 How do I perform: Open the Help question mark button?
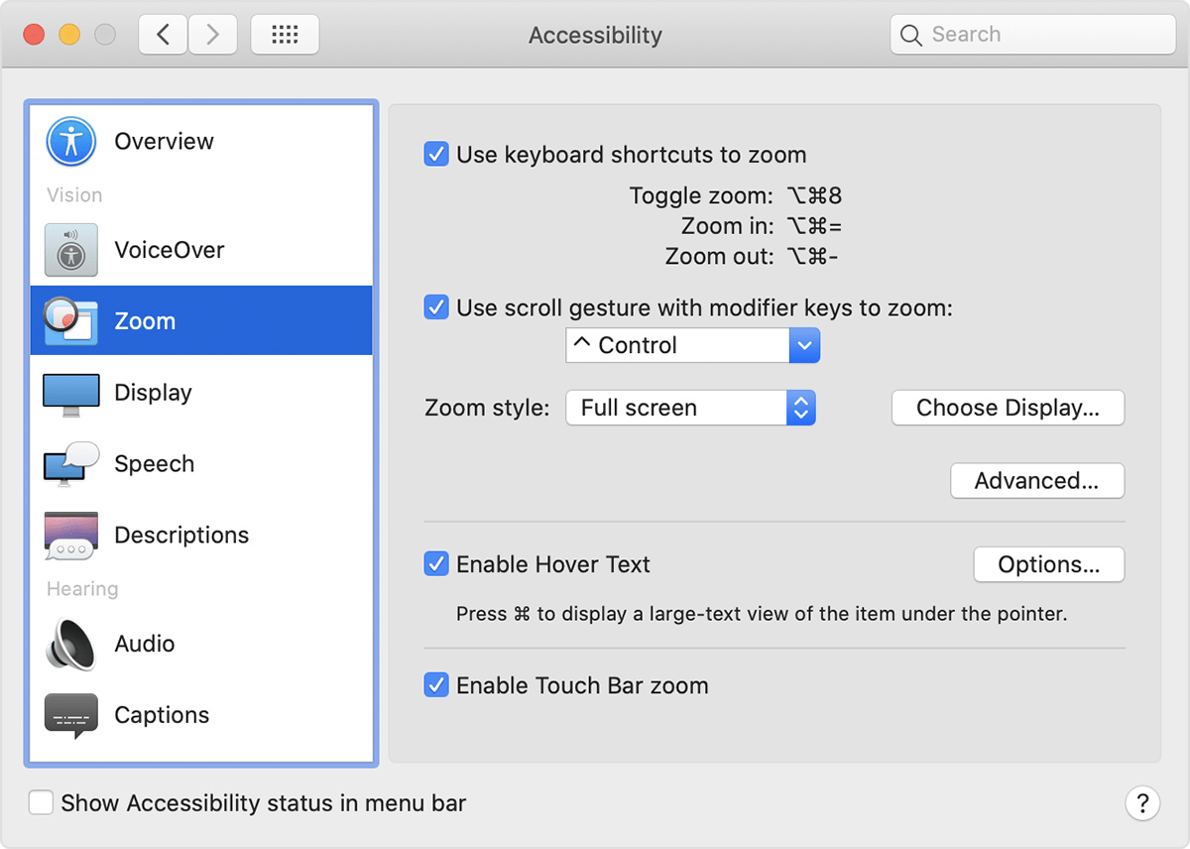point(1142,802)
